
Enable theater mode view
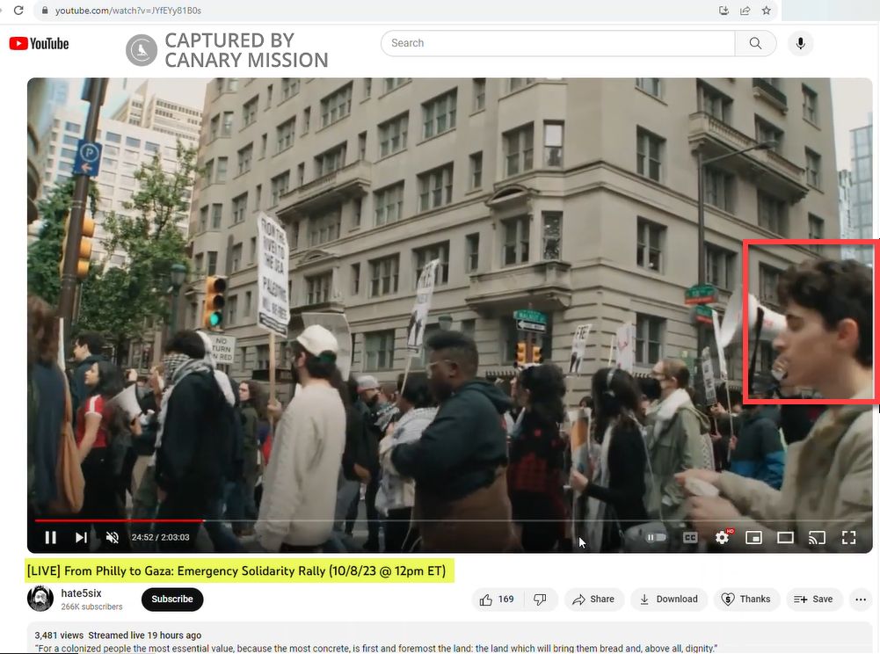(785, 537)
